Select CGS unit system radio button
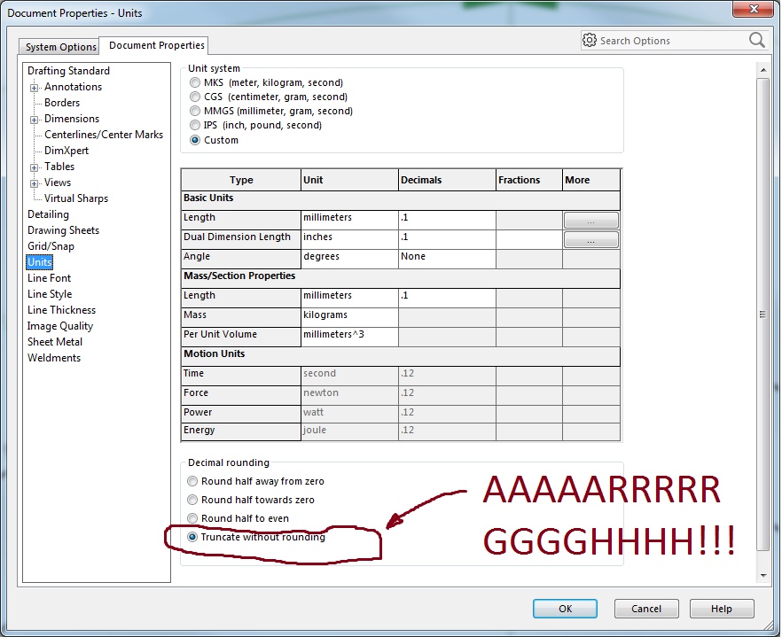The height and width of the screenshot is (637, 782). point(194,97)
